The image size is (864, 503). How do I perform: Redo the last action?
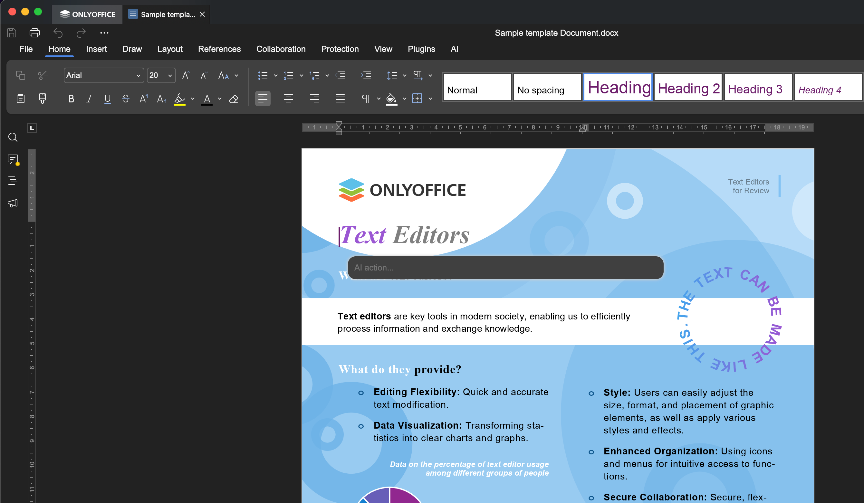coord(81,33)
